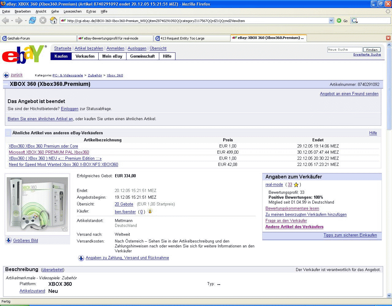392x306 pixels.
Task: Click the Firefox Back arrow button
Action: click(5, 21)
